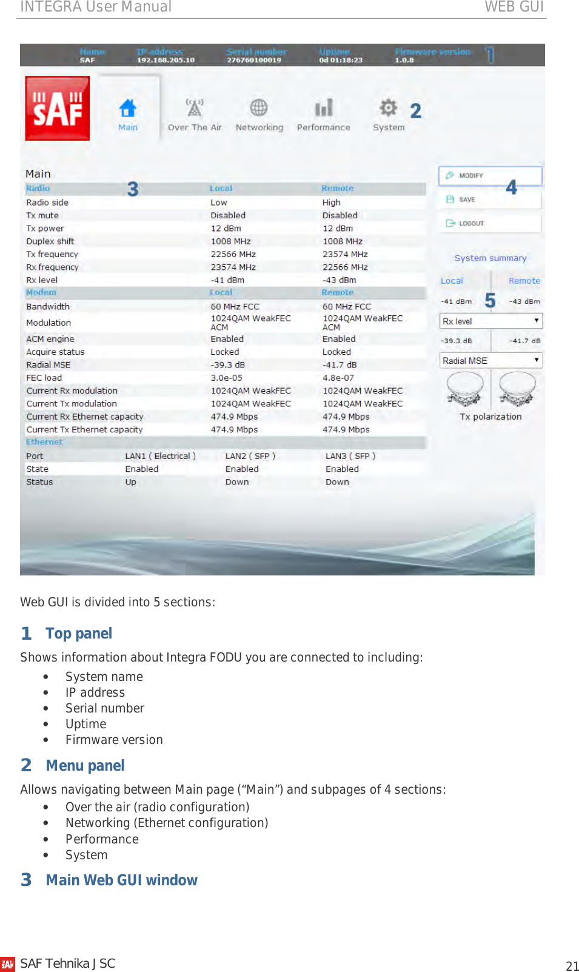
Task: Click the SAVE button
Action: [490, 199]
